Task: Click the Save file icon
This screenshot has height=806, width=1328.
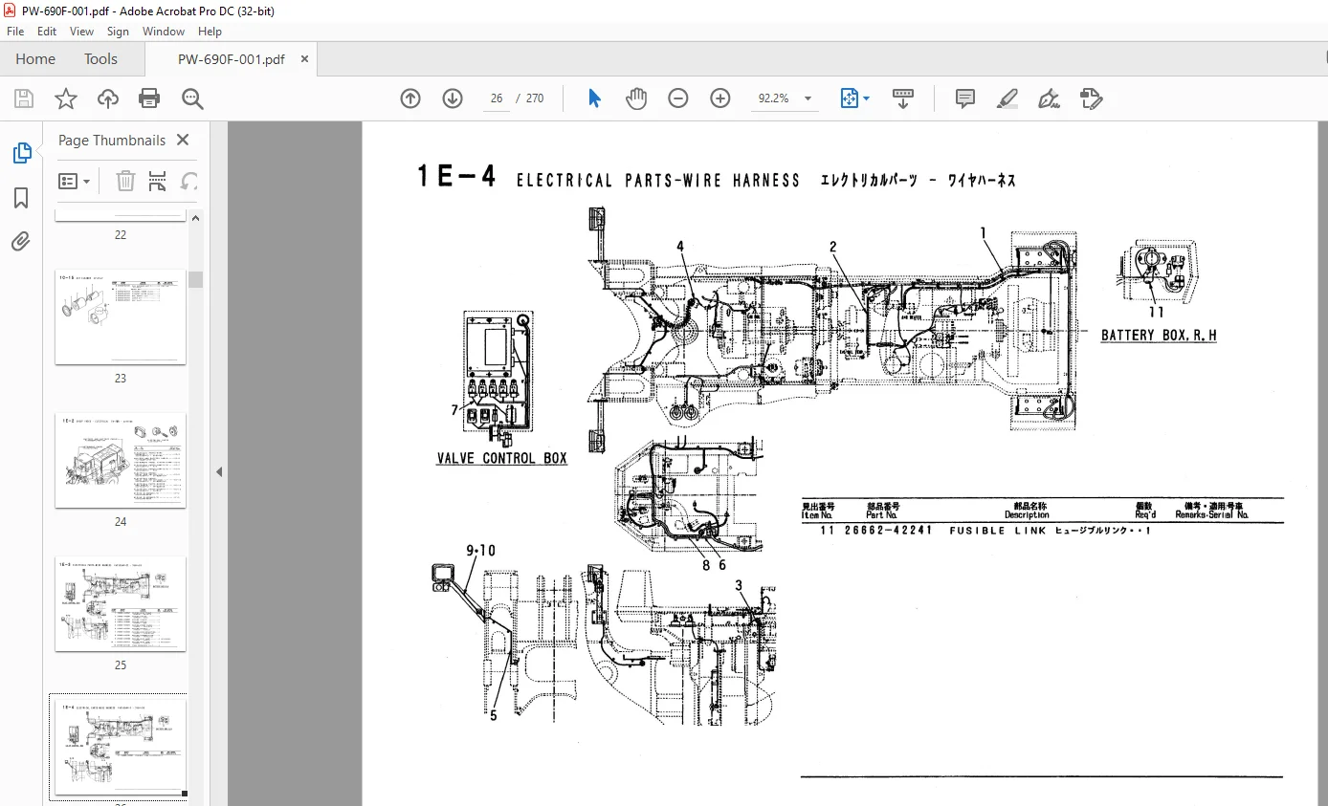Action: click(24, 98)
